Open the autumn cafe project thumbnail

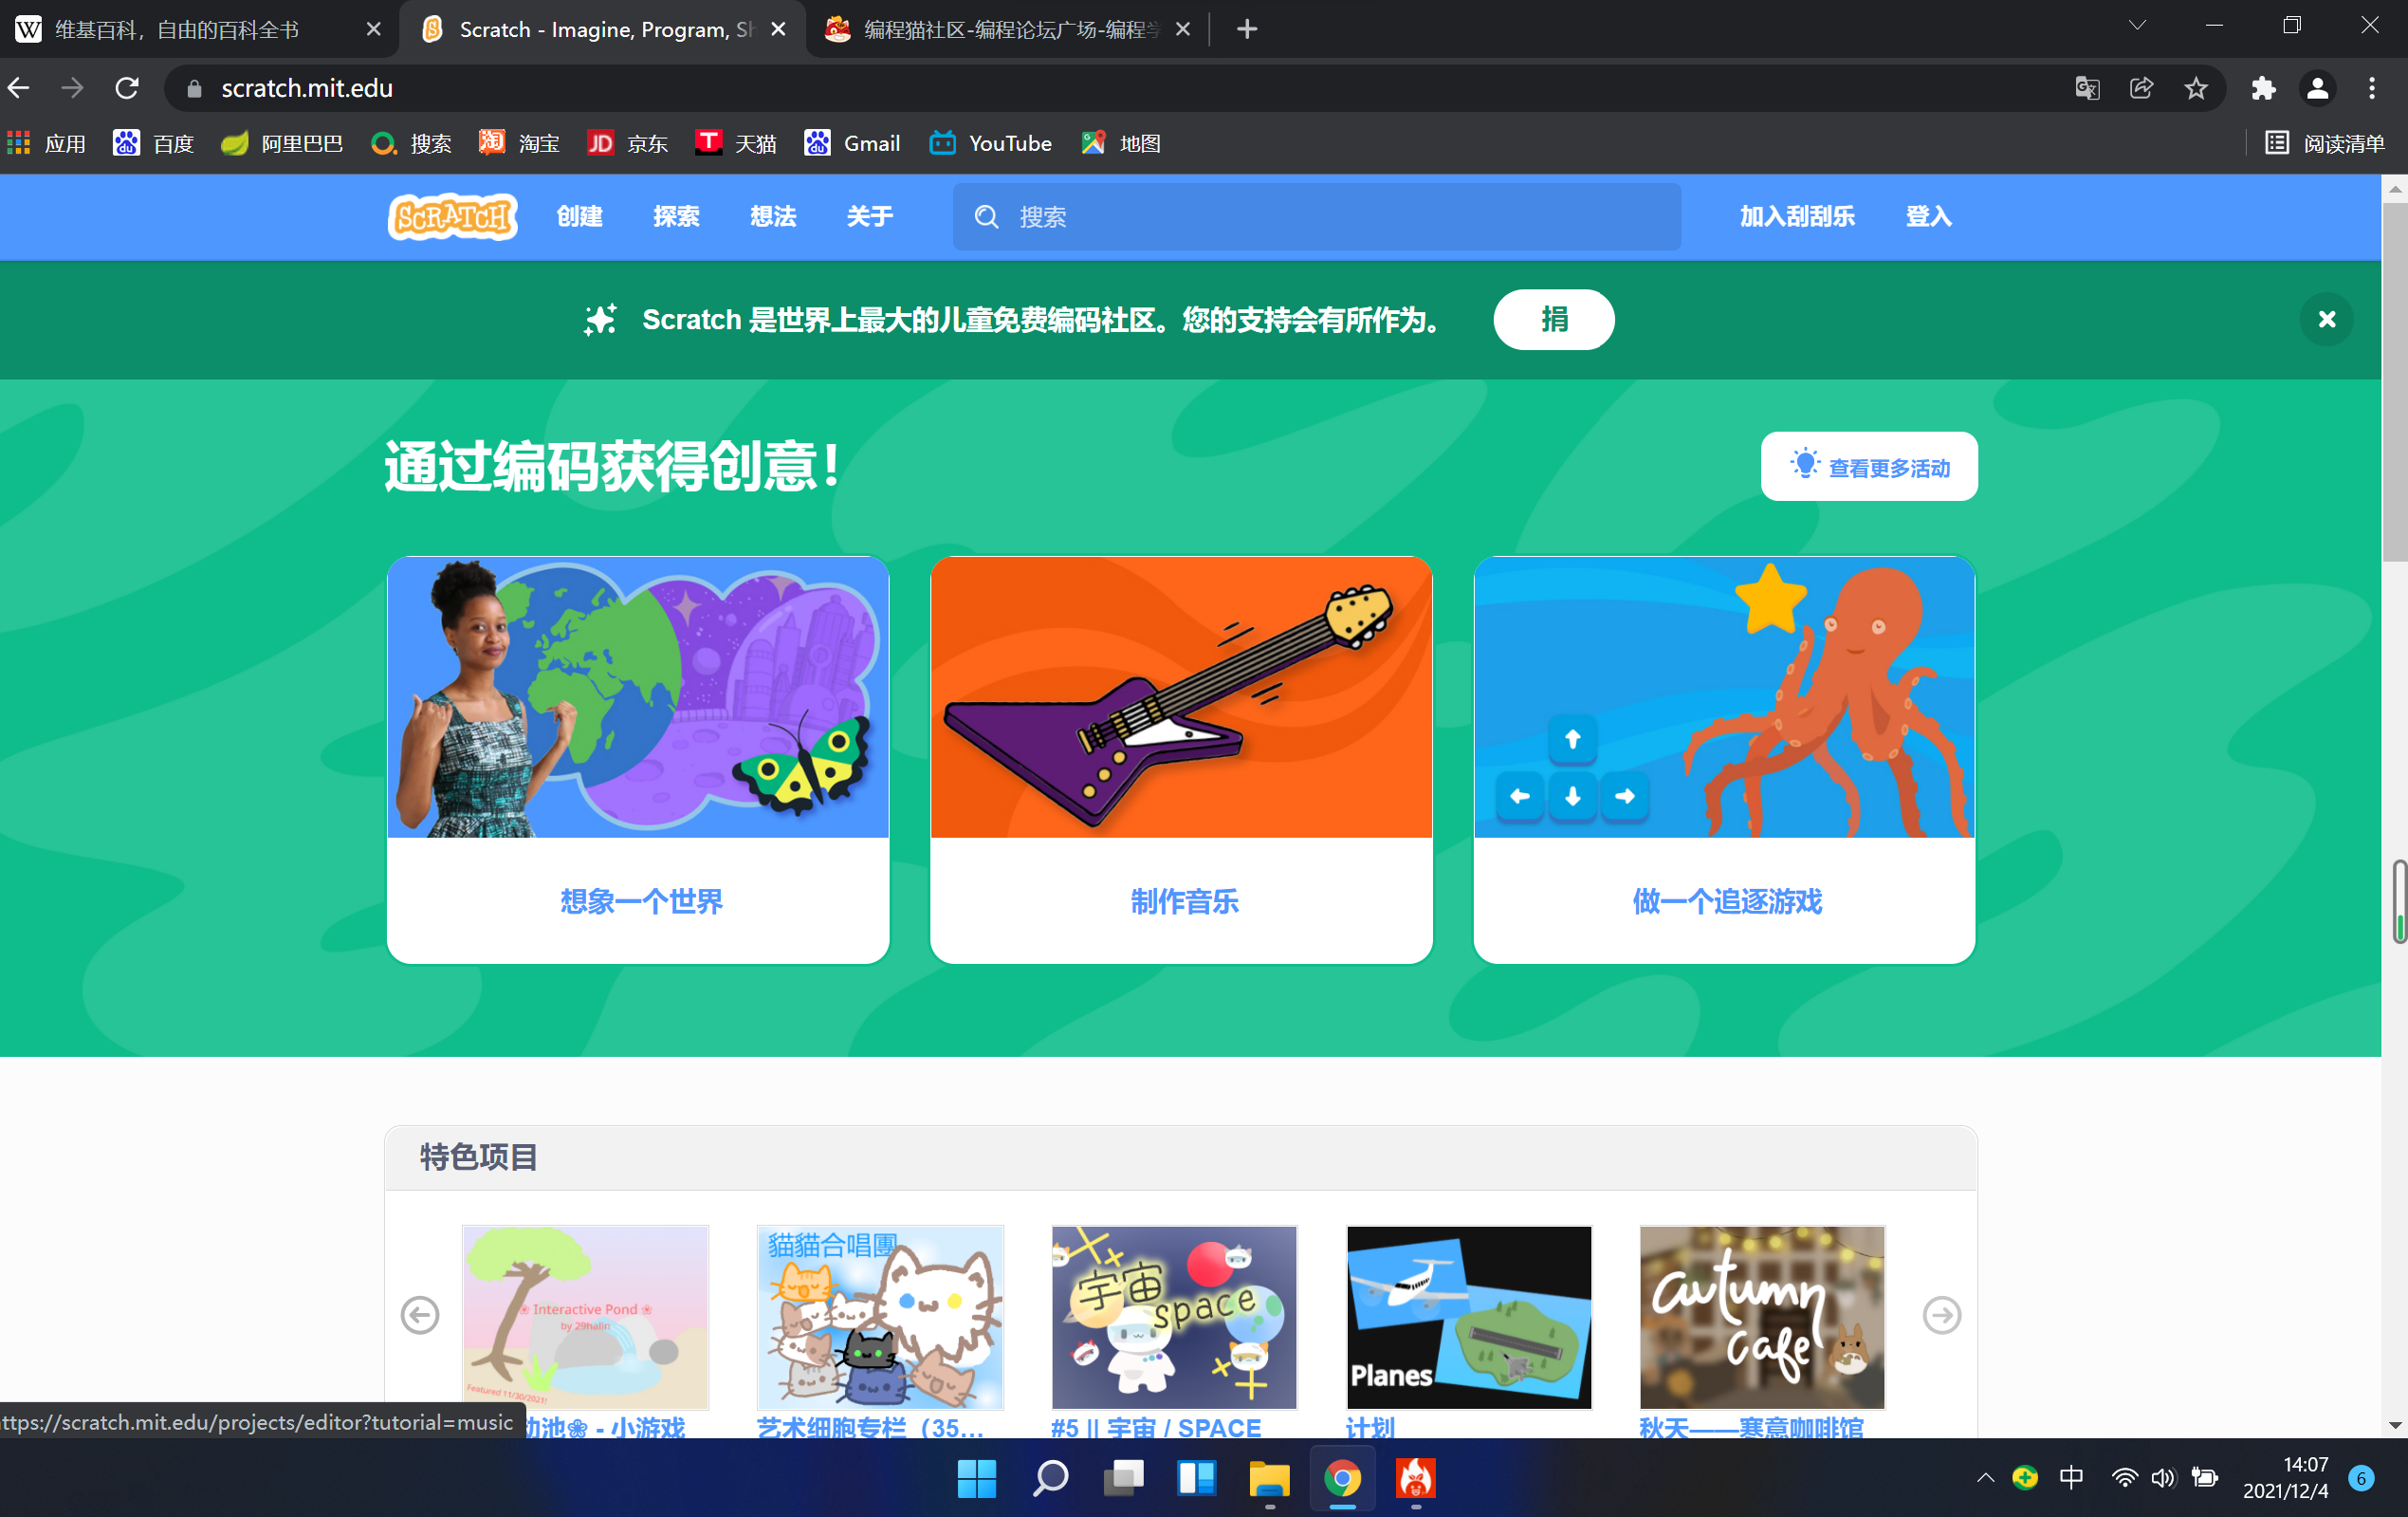point(1763,1317)
